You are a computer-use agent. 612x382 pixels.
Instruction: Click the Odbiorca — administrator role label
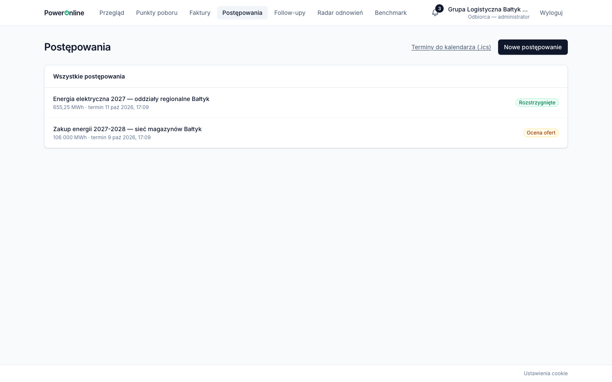tap(499, 17)
